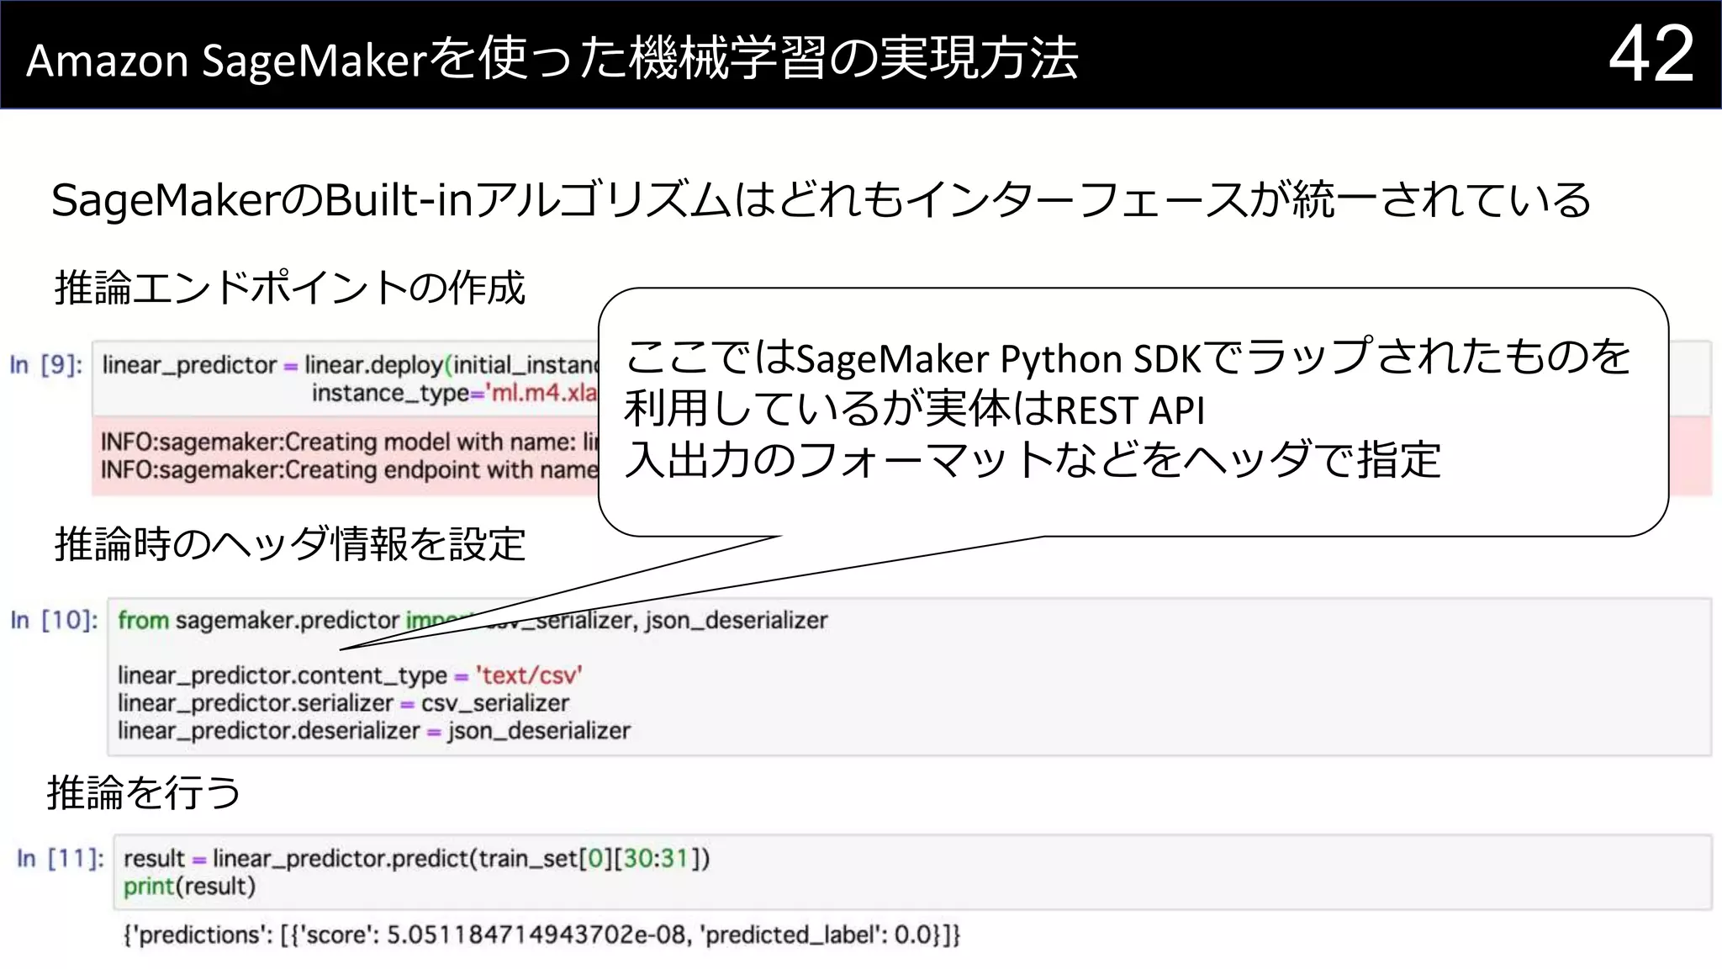
Task: Click the slide number 42
Action: tap(1651, 55)
